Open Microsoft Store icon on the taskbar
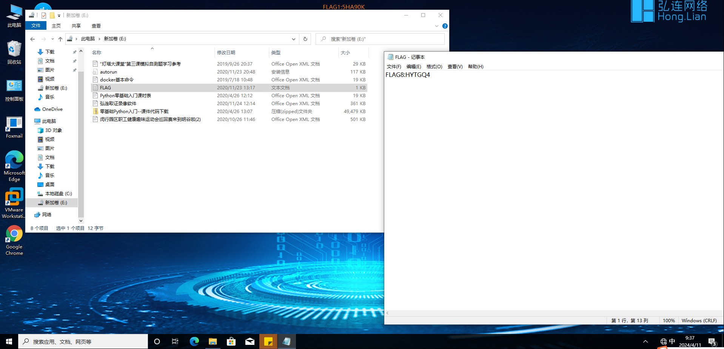Screen dimensions: 724x349 click(x=231, y=341)
